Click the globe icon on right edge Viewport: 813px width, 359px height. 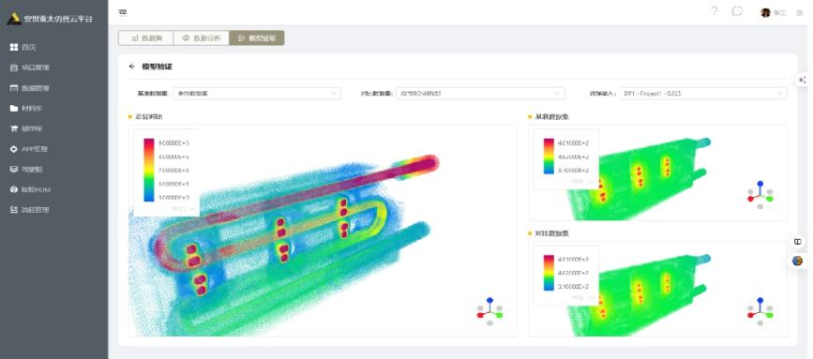click(798, 261)
